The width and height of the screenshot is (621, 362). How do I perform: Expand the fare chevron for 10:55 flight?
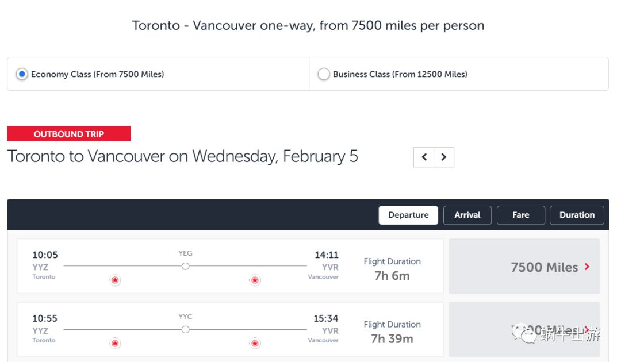pyautogui.click(x=587, y=330)
